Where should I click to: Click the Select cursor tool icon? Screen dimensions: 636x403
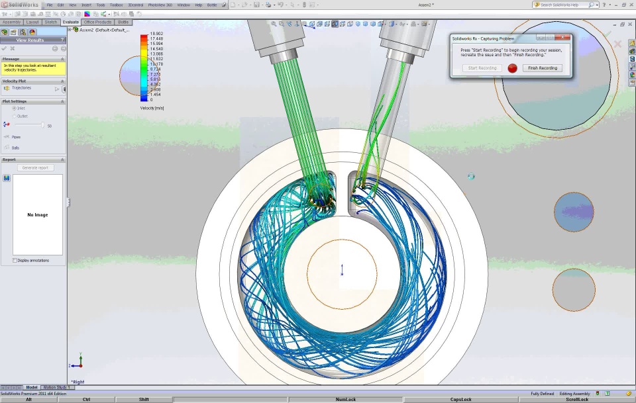pos(292,5)
